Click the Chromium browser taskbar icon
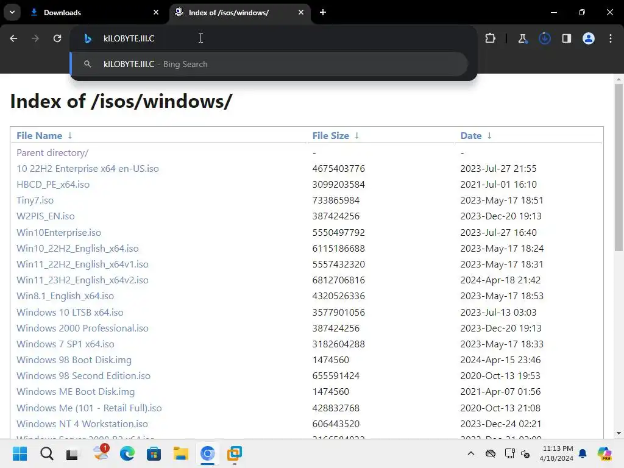Screen dimensions: 624x468 pos(207,453)
